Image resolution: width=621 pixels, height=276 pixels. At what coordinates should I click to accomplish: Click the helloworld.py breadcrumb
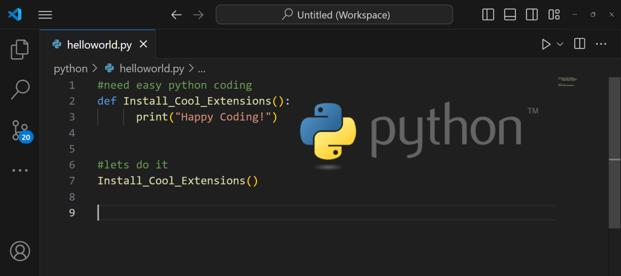pos(152,68)
